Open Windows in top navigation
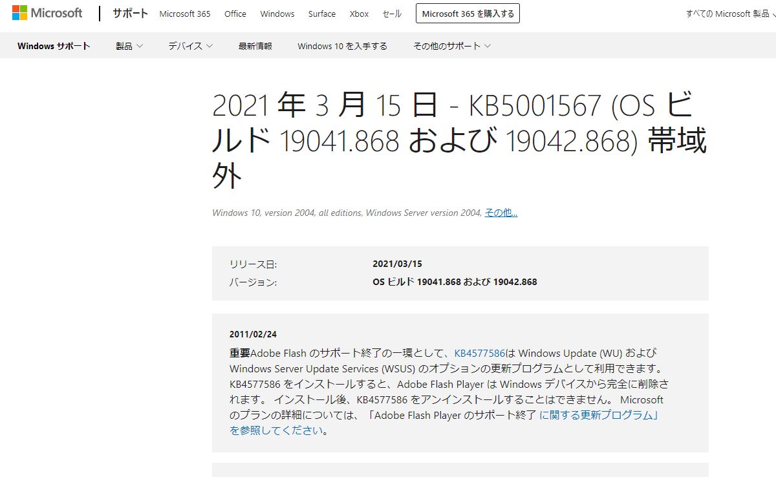The image size is (776, 477). [277, 14]
